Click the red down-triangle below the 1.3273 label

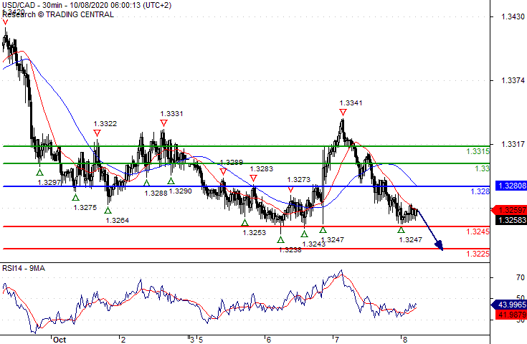pyautogui.click(x=290, y=190)
